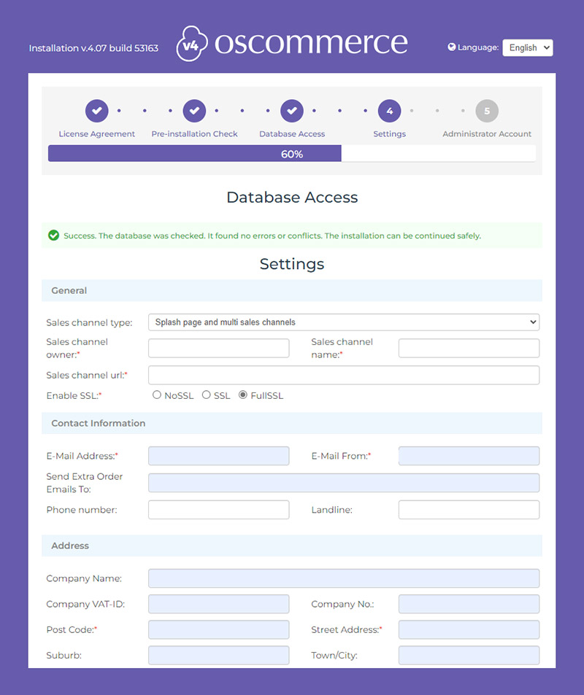
Task: Click the Database Access checkmark circle
Action: (292, 110)
